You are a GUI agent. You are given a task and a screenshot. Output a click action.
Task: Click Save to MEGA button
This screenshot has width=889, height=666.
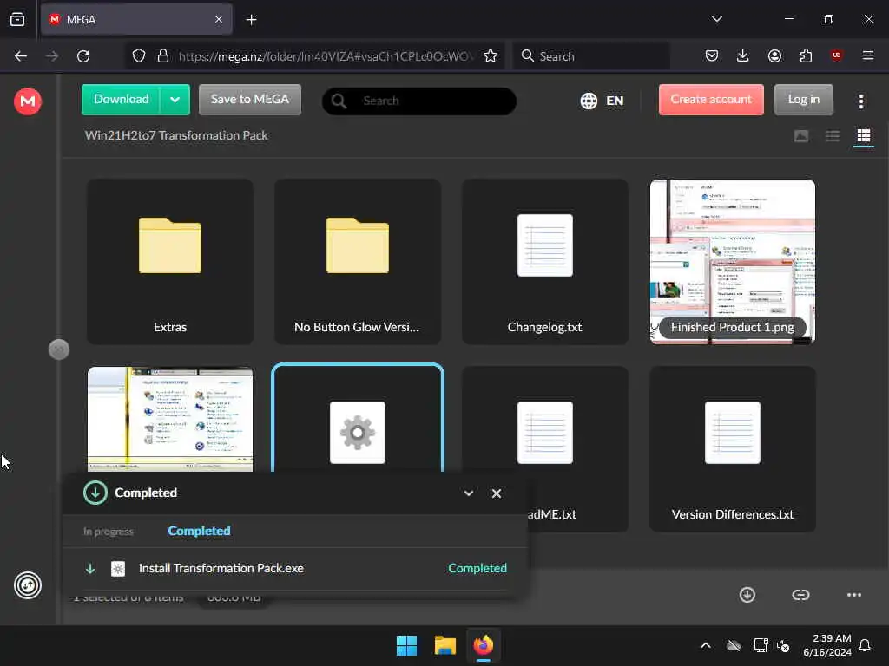pyautogui.click(x=249, y=100)
